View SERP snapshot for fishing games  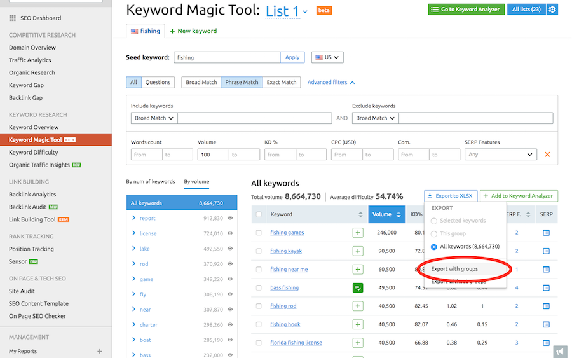click(x=546, y=233)
